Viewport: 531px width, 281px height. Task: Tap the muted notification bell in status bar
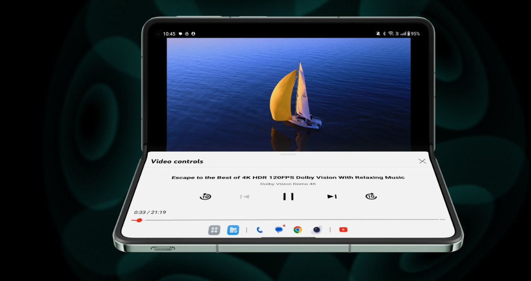pyautogui.click(x=378, y=34)
